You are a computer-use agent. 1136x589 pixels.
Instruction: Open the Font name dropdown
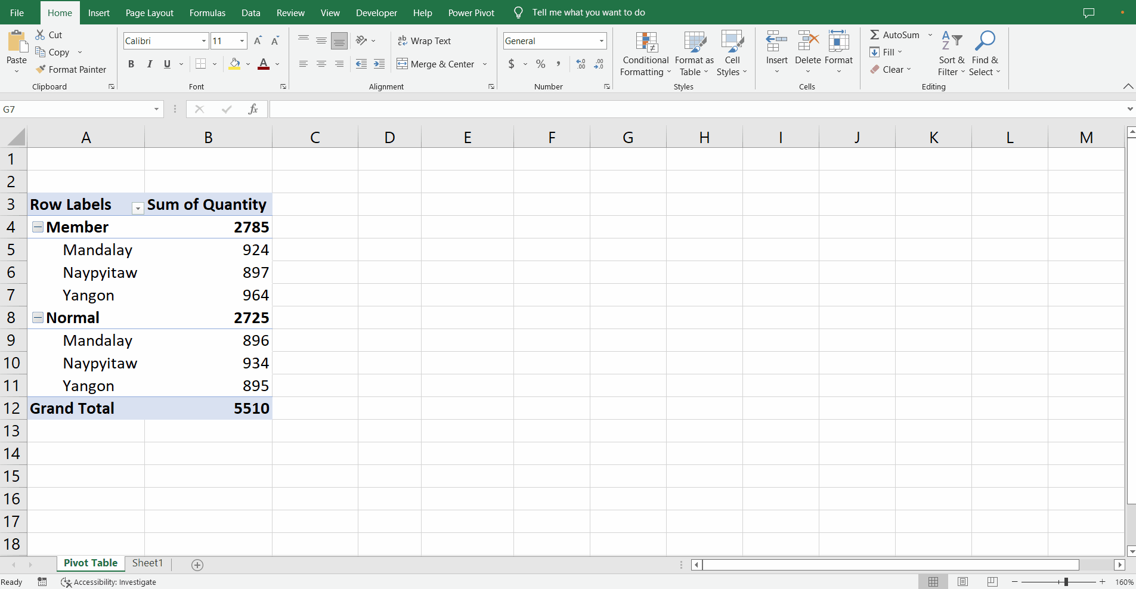203,41
